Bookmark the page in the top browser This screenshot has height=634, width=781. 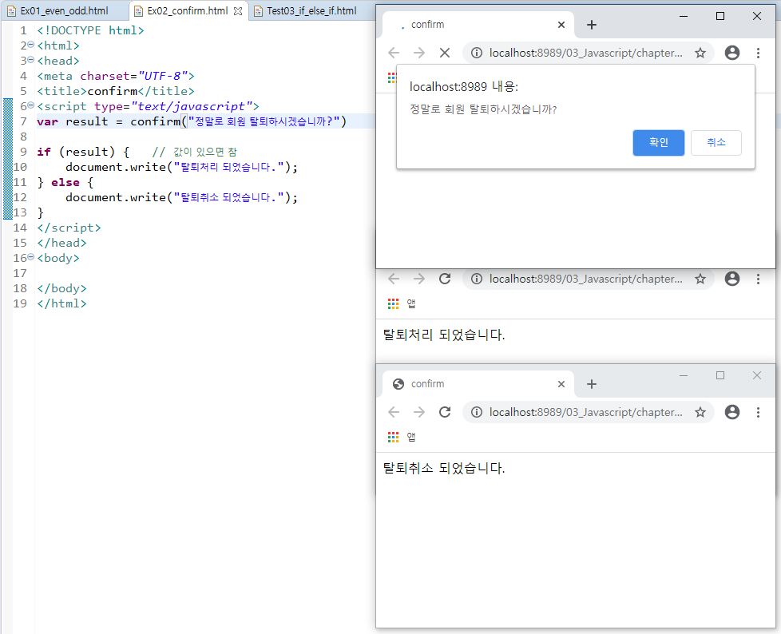click(x=700, y=53)
